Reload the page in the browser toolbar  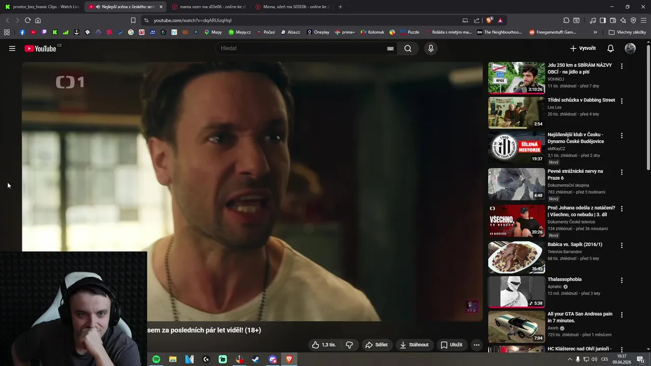[x=27, y=20]
